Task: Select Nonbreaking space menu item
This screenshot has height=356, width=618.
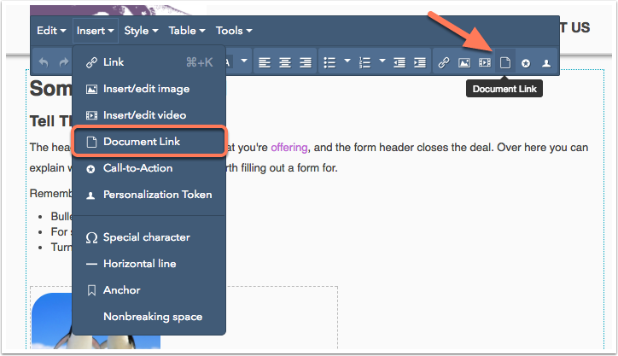Action: coord(149,317)
